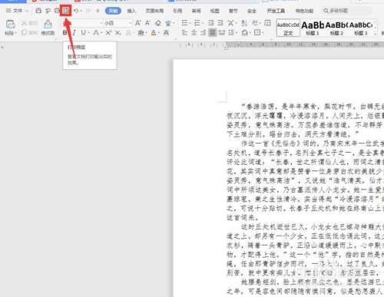Click the command search field
Screen dimensions: 384x297
(x=347, y=11)
